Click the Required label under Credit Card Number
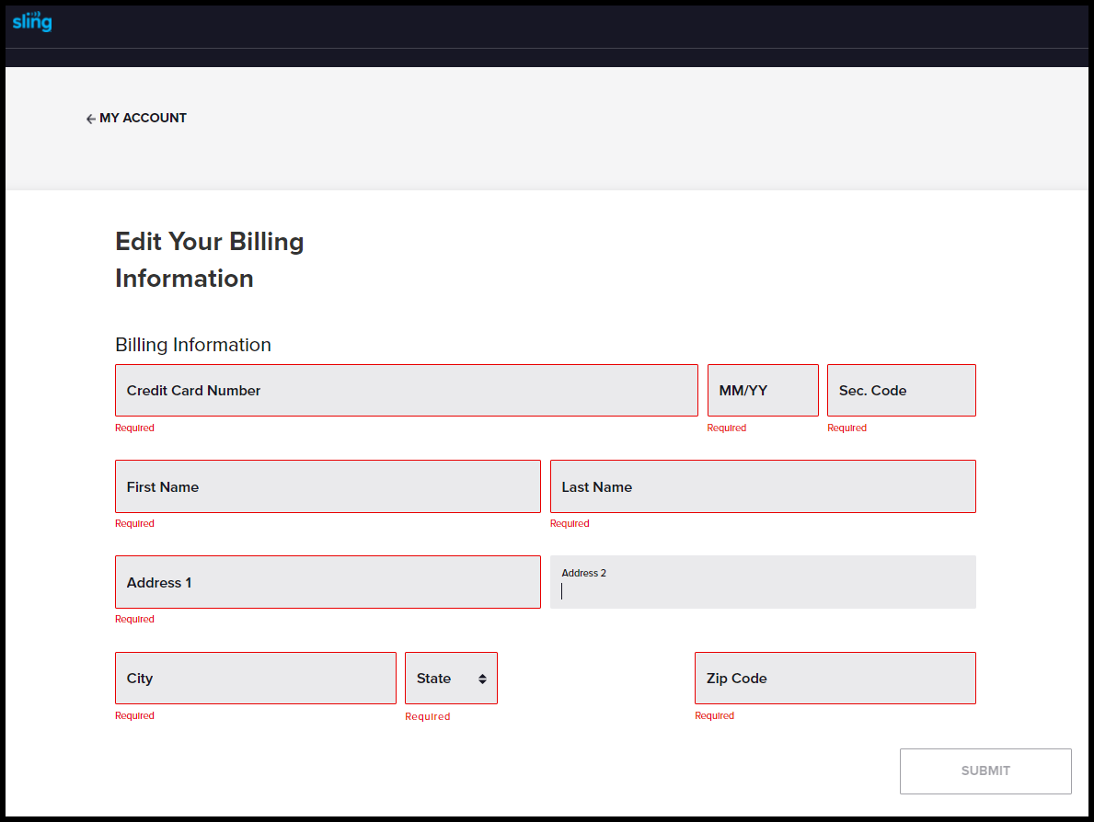Viewport: 1094px width, 822px height. 134,428
